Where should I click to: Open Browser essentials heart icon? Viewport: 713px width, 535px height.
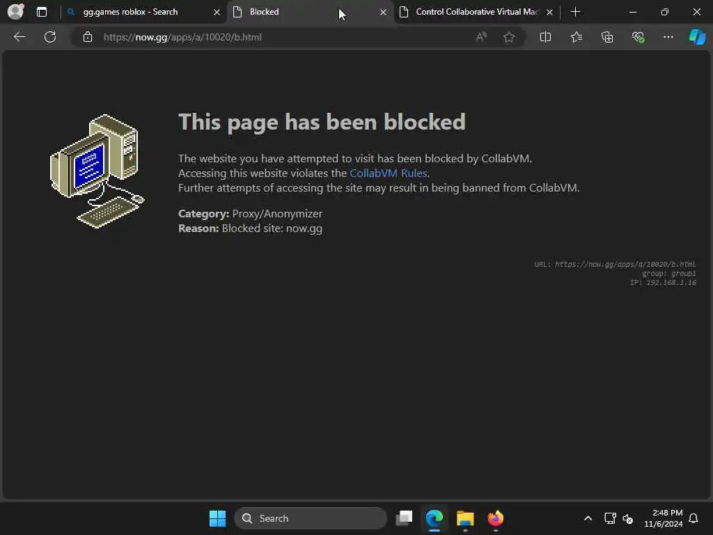pyautogui.click(x=638, y=37)
